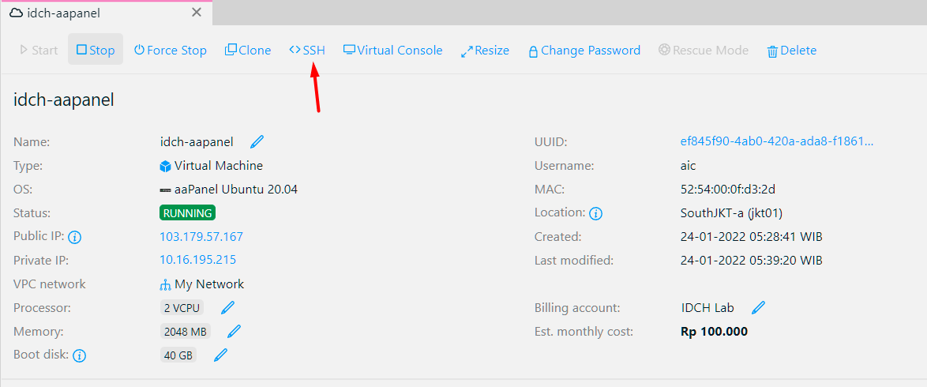
Task: Close the idch-aapanel tab
Action: coord(197,13)
